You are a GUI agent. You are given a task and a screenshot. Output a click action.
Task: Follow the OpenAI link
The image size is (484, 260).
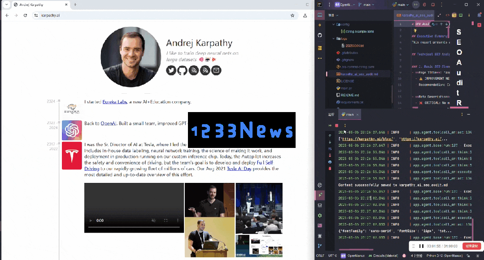(x=109, y=123)
